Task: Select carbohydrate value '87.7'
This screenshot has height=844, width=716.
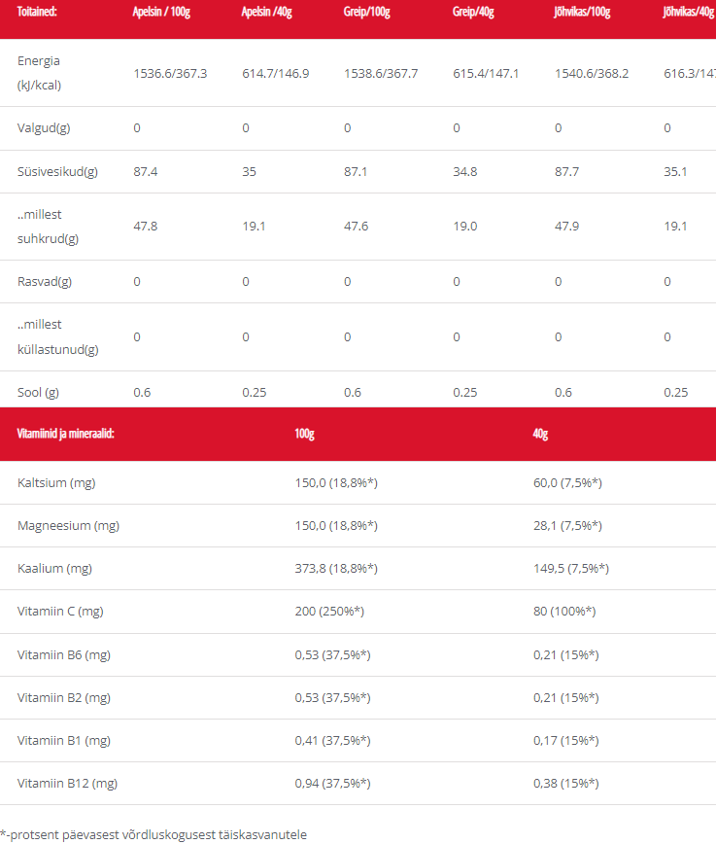Action: pos(567,172)
